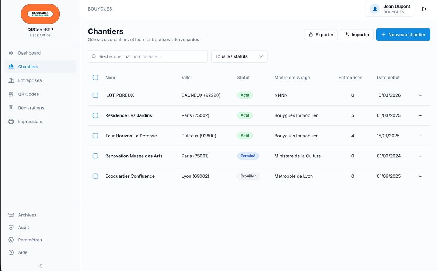This screenshot has width=437, height=271.
Task: Click the Bouygues Construction logo badge
Action: (x=40, y=14)
